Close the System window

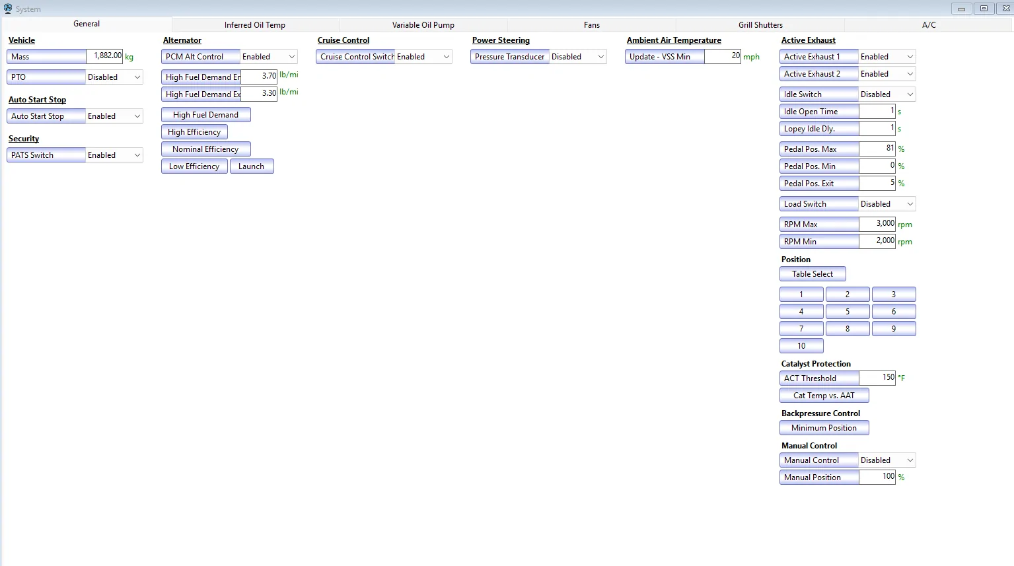[x=1005, y=9]
